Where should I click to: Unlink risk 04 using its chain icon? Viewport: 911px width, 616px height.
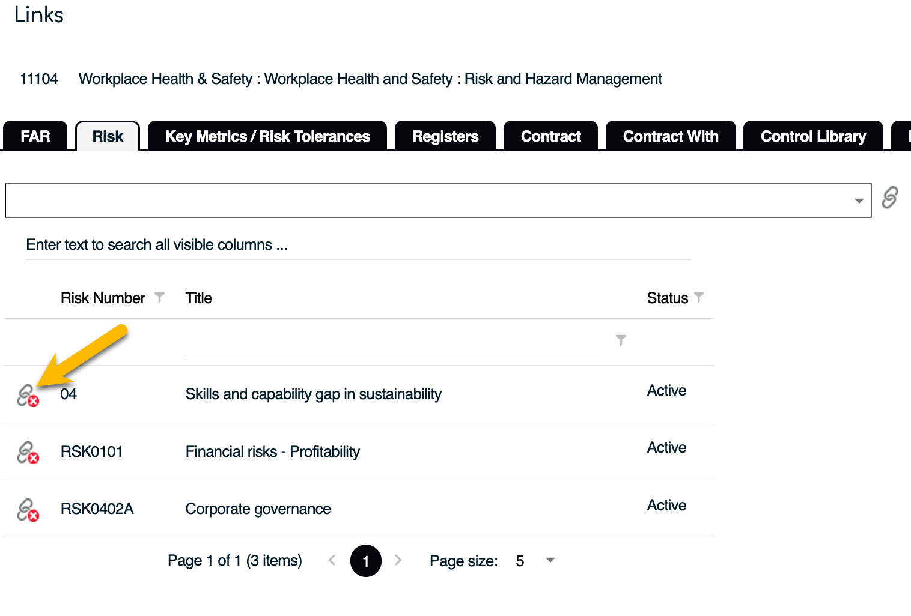pos(28,396)
